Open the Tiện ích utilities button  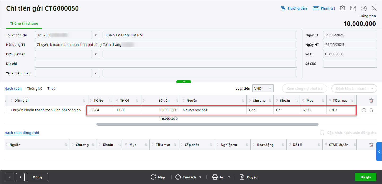click(186, 177)
